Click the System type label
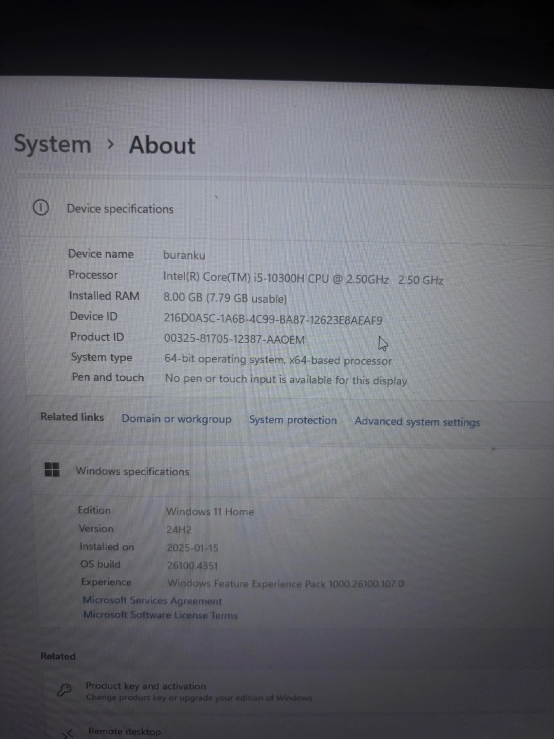This screenshot has height=739, width=554. tap(102, 357)
